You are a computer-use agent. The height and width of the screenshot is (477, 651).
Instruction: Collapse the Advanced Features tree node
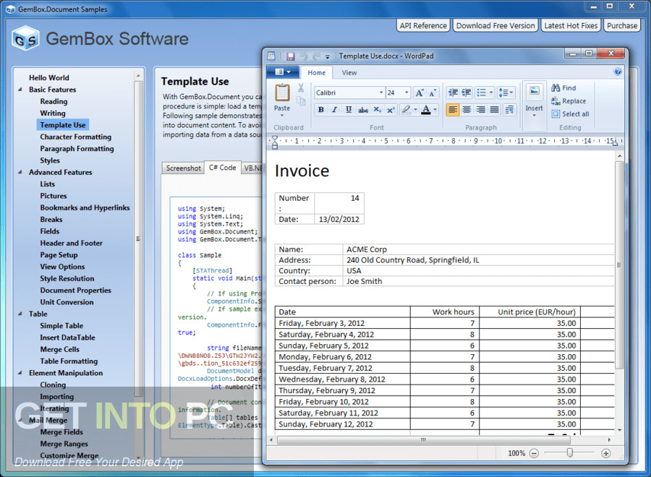pyautogui.click(x=20, y=172)
